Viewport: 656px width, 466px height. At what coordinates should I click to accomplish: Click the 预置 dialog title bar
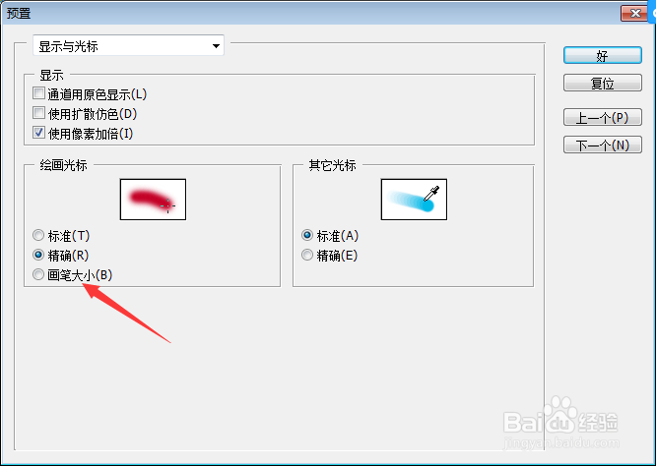pyautogui.click(x=309, y=13)
